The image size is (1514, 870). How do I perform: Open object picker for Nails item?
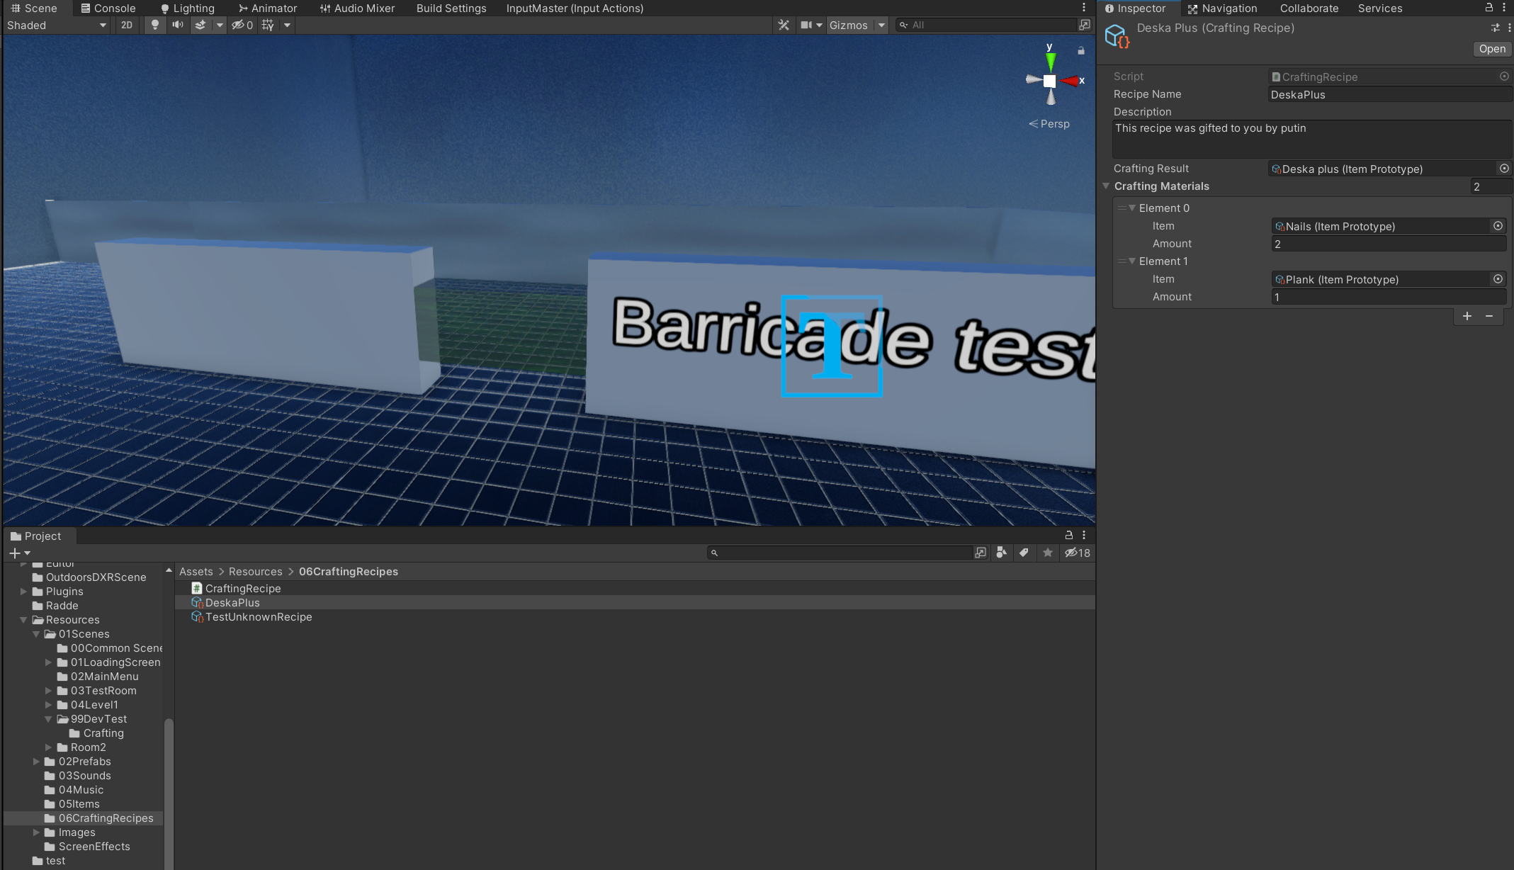[1498, 226]
